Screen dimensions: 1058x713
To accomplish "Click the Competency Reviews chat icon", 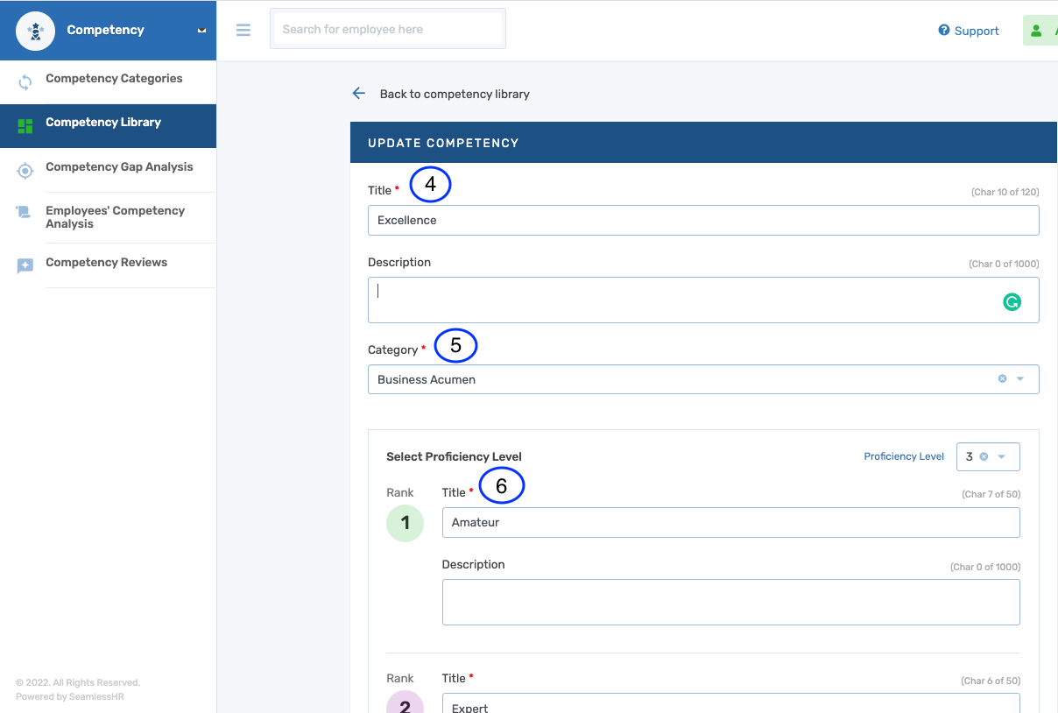I will coord(25,265).
